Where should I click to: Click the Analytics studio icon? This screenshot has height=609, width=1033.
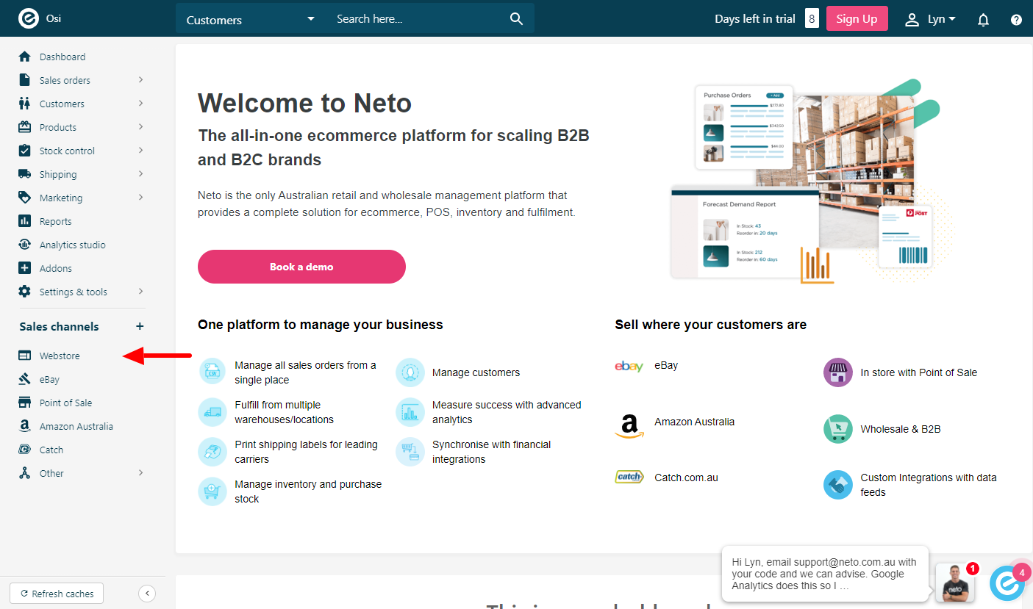(x=25, y=245)
